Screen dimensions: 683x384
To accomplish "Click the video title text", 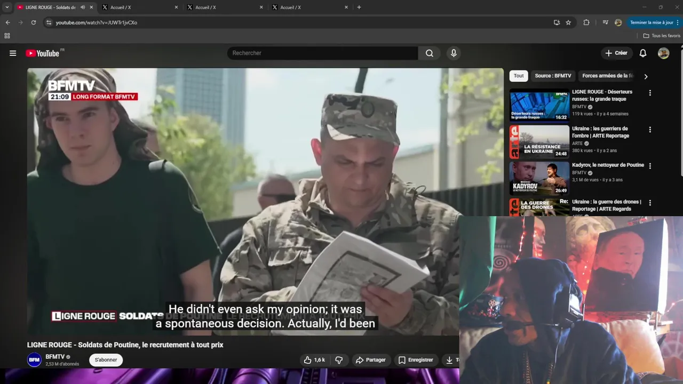I will (x=125, y=345).
